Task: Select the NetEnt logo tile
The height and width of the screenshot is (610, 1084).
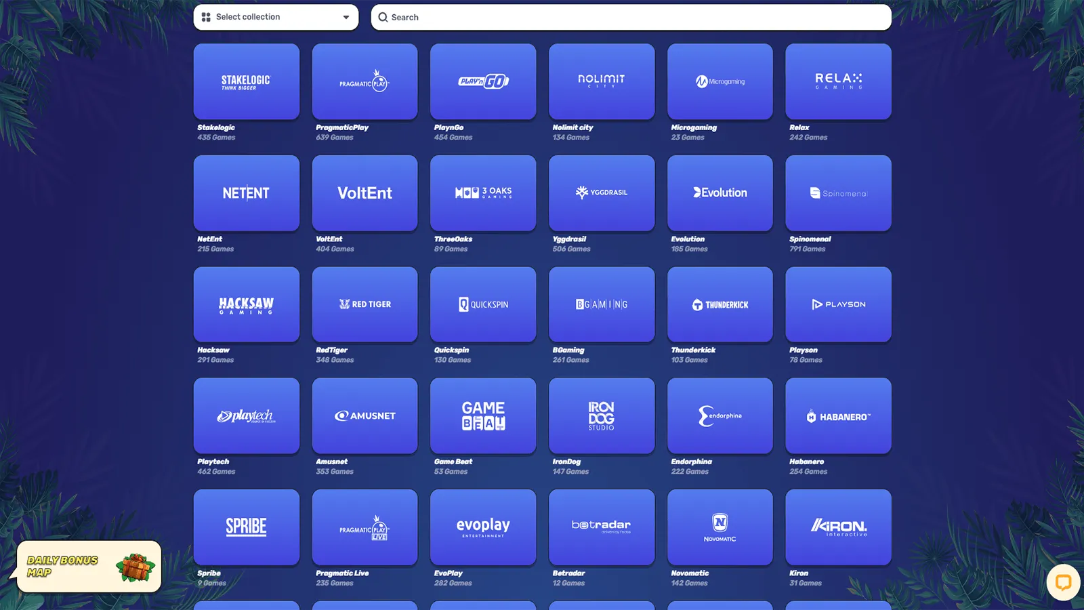Action: 247,193
